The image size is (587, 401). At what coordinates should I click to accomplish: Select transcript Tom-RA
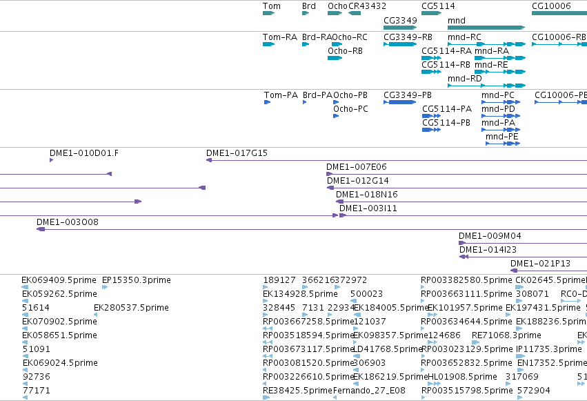point(269,44)
